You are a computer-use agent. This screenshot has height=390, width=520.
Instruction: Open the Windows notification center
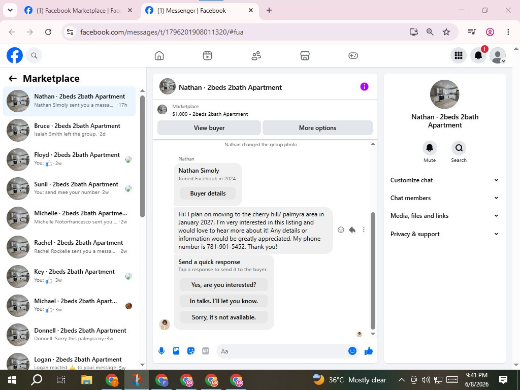(503, 380)
